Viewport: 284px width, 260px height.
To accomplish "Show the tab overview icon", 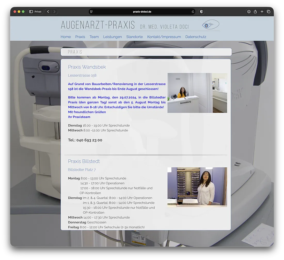I will [x=269, y=12].
